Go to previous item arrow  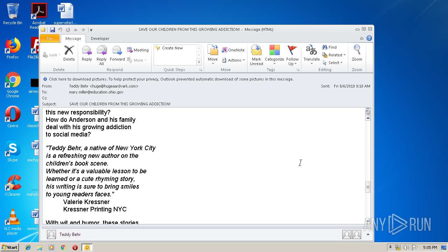[76, 30]
